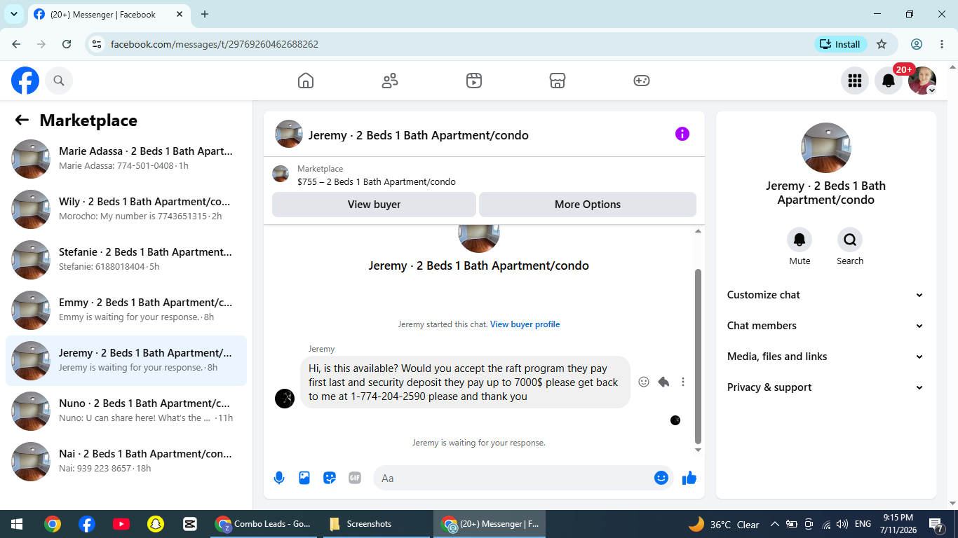This screenshot has width=958, height=538.
Task: Open a new Chrome tab
Action: click(205, 14)
